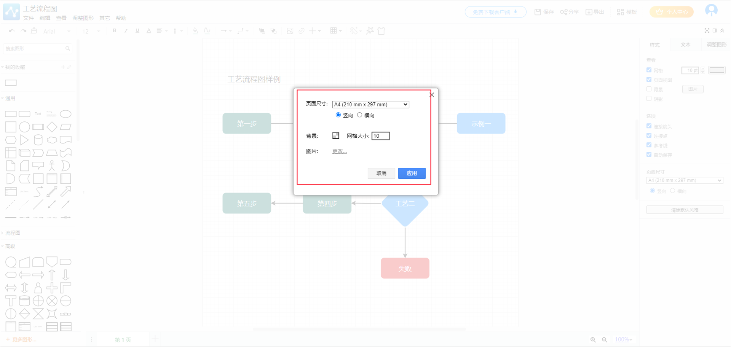Click the fill color bucket icon
Screen dimensions: 731x347
tap(195, 31)
